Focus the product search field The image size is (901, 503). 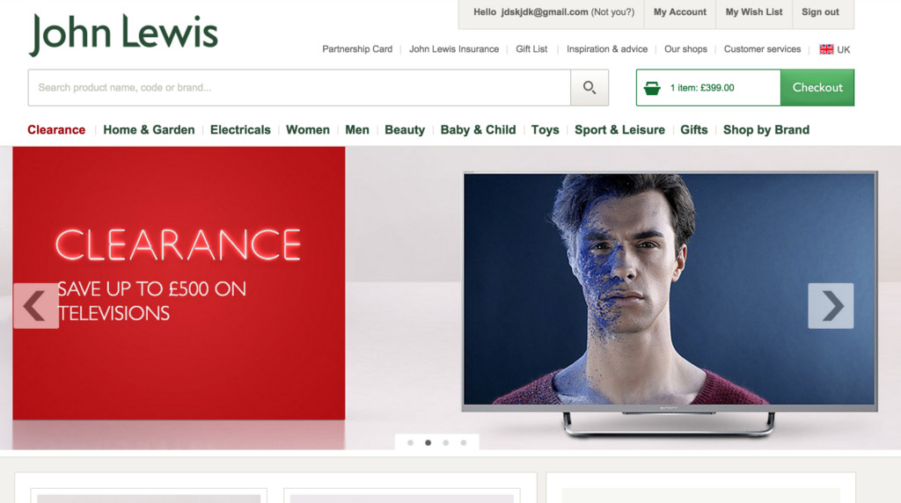(299, 88)
